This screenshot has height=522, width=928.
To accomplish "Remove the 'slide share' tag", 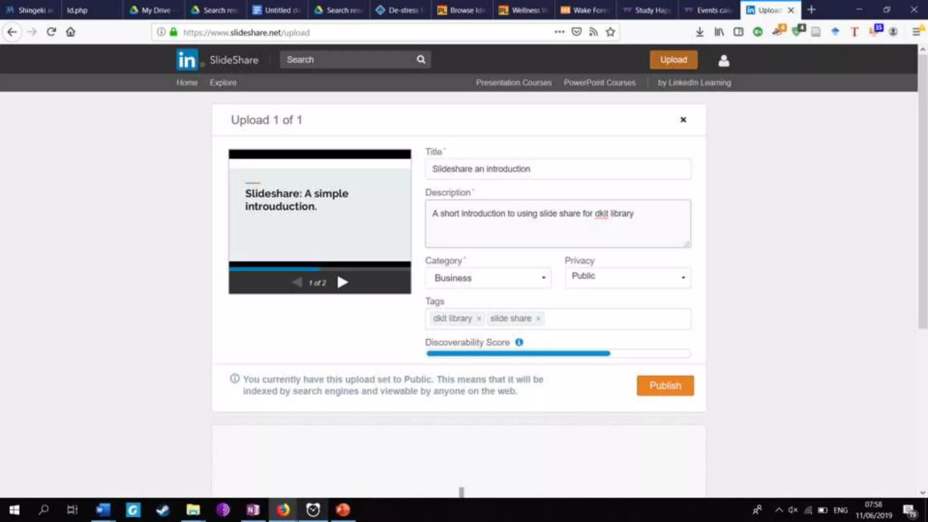I will 538,319.
